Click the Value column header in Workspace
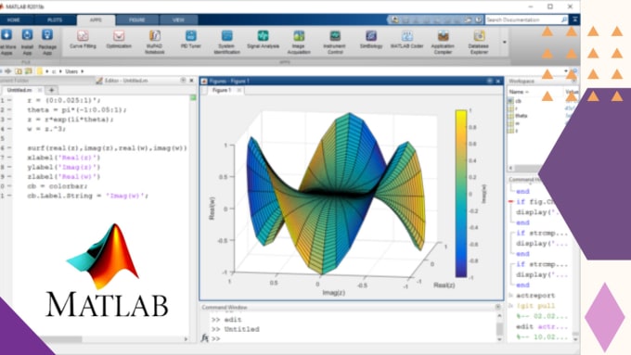The image size is (631, 355). 572,92
